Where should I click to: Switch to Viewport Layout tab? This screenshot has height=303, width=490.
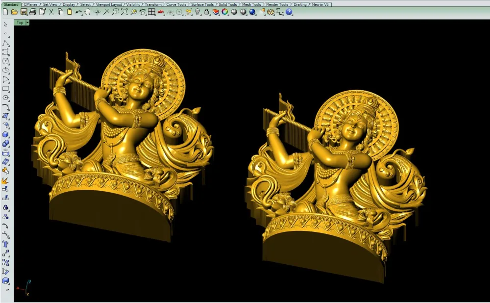click(109, 4)
